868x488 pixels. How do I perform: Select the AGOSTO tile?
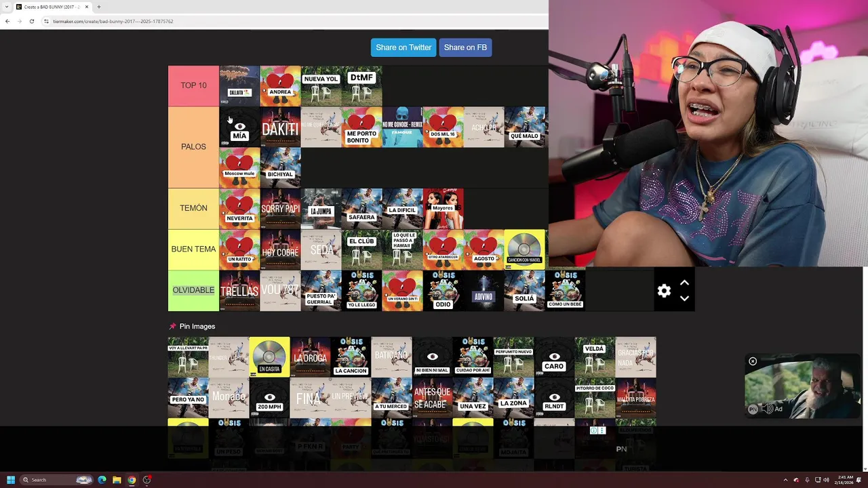click(x=484, y=249)
